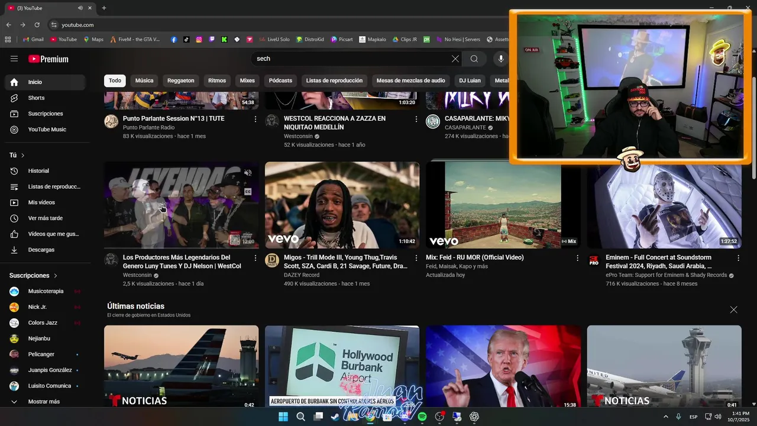Open the YouTube hamburger guide menu
Screen dimensions: 757x426
(x=14, y=59)
